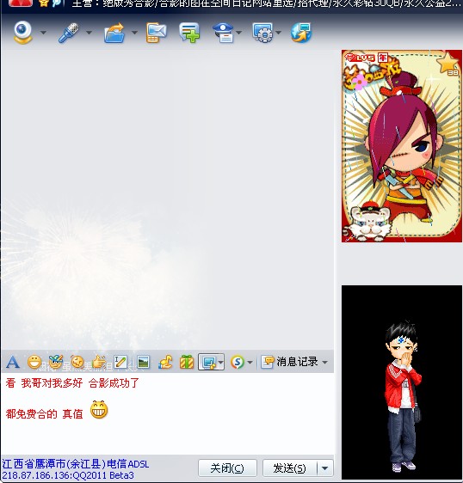Click the 关闭(C) button

[227, 468]
